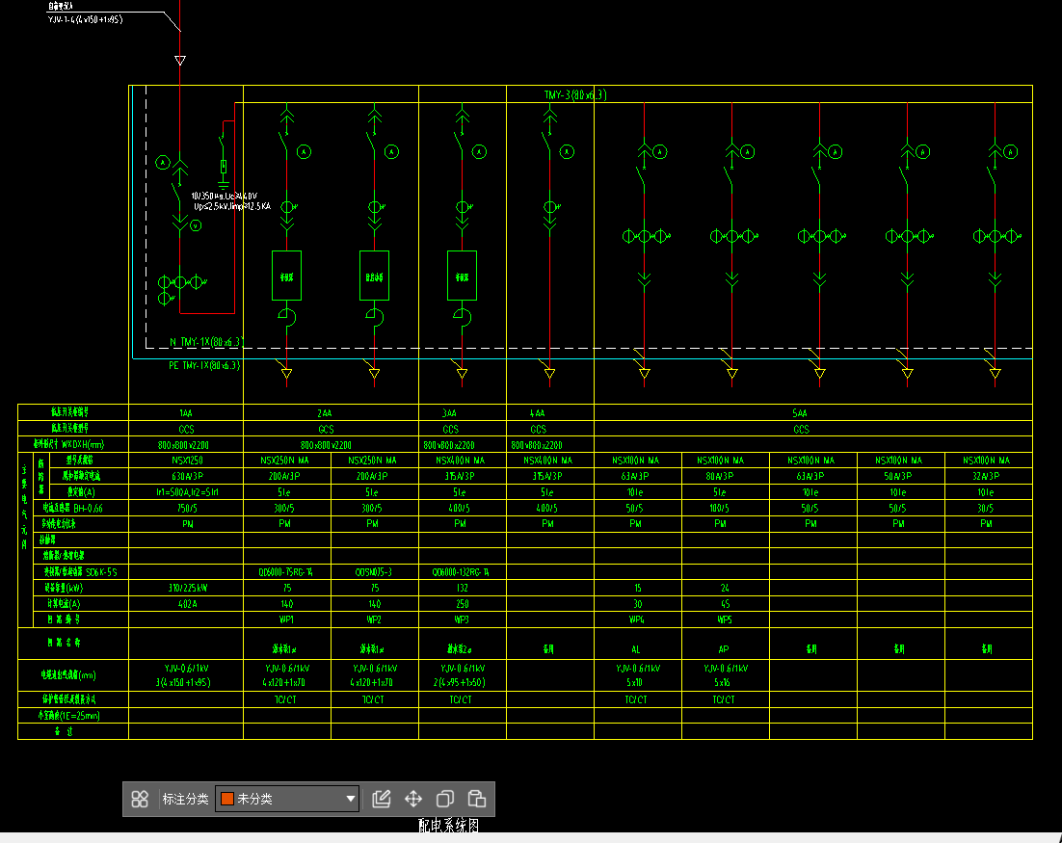Select the QDSM075-3 starter model cell
Screen dimensions: 1062x843
point(373,572)
